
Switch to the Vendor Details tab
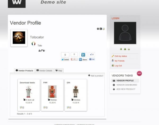coord(44,70)
